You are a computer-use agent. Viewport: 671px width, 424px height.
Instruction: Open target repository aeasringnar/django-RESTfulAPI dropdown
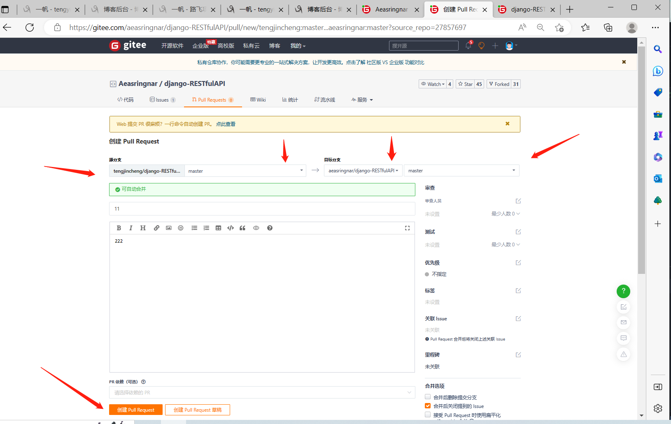point(363,171)
